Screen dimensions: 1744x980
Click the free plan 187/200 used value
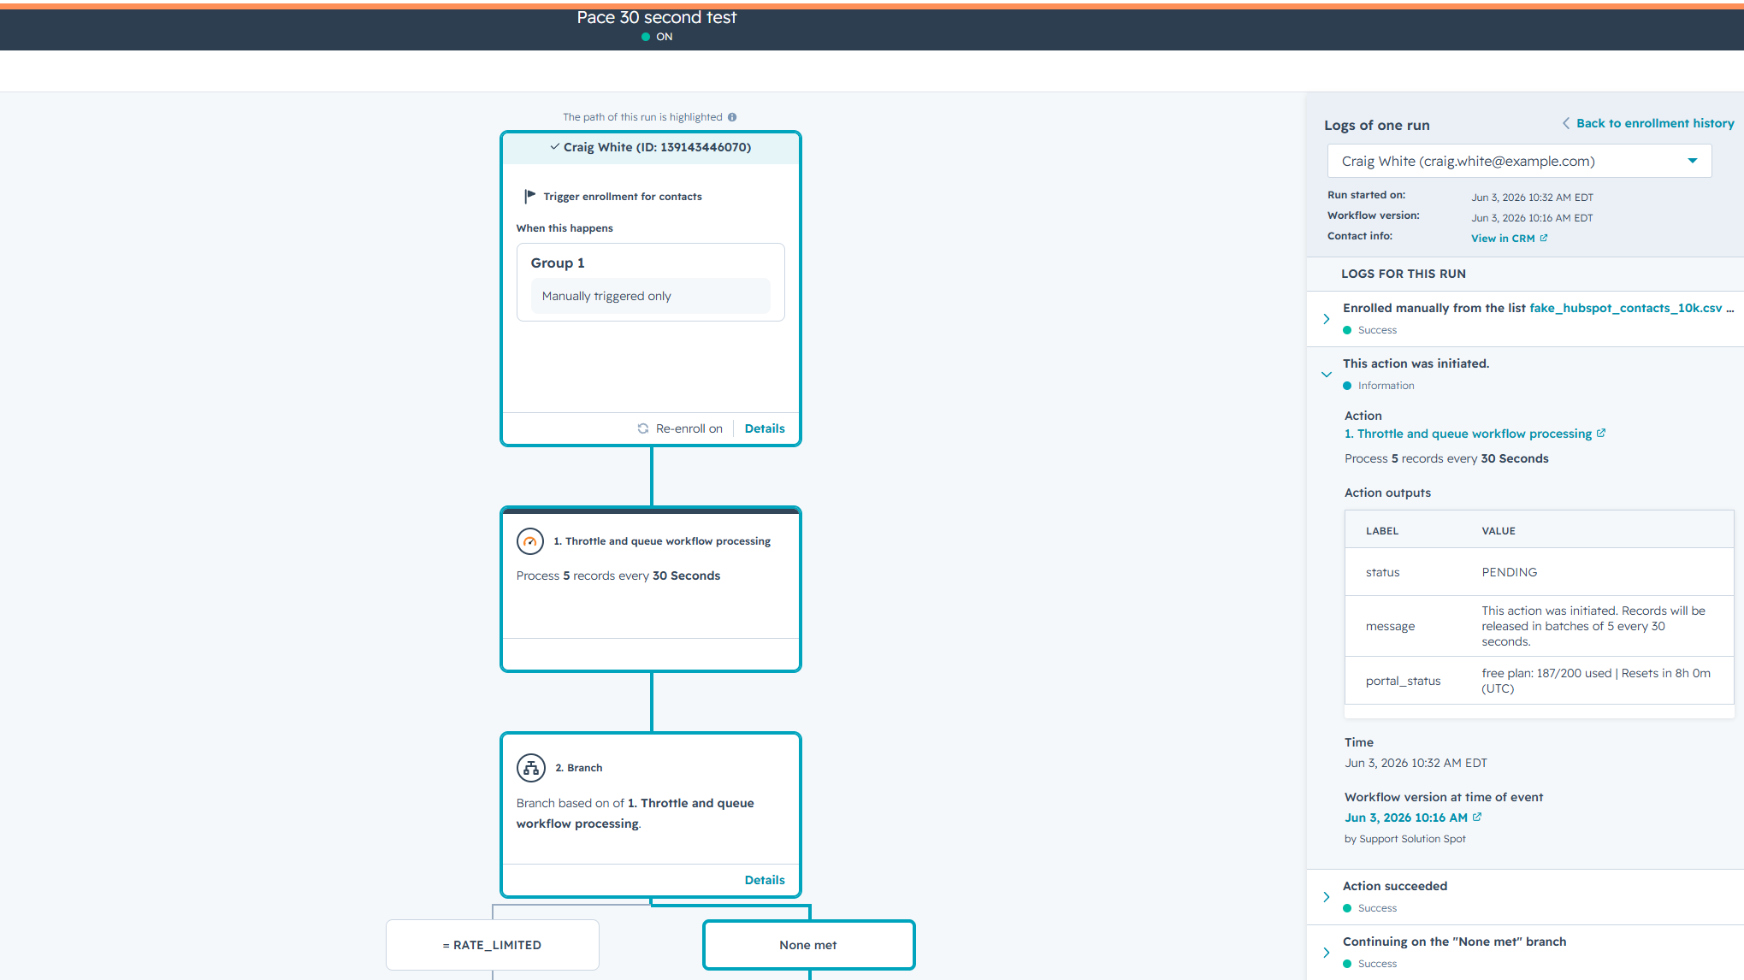(1596, 681)
